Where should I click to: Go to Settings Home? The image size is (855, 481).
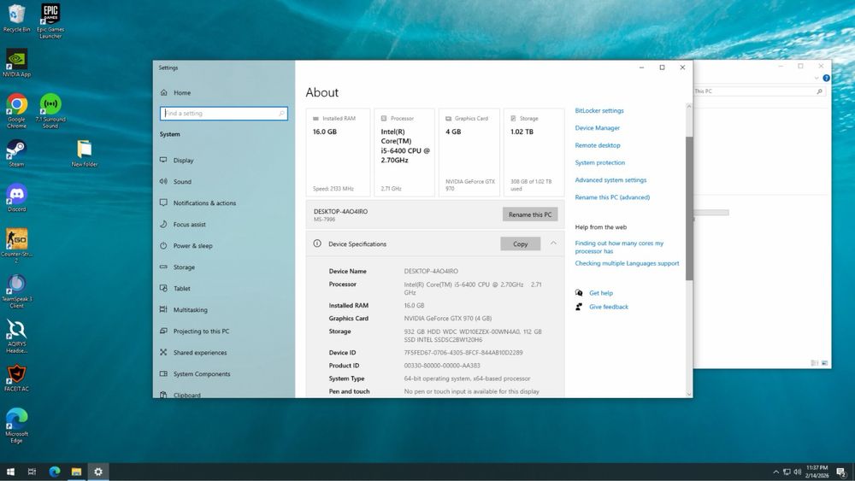tap(175, 92)
